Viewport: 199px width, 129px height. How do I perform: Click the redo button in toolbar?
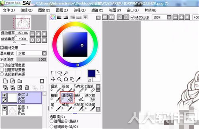coord(111,17)
